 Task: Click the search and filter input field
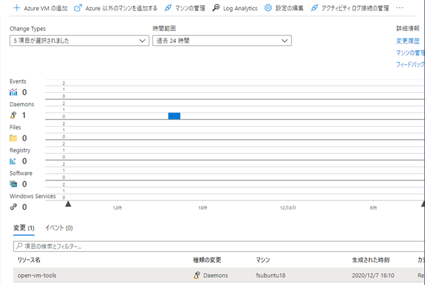tap(219, 246)
